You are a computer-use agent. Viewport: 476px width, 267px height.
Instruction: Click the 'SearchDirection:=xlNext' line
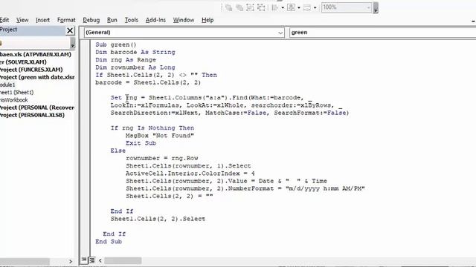click(x=230, y=113)
